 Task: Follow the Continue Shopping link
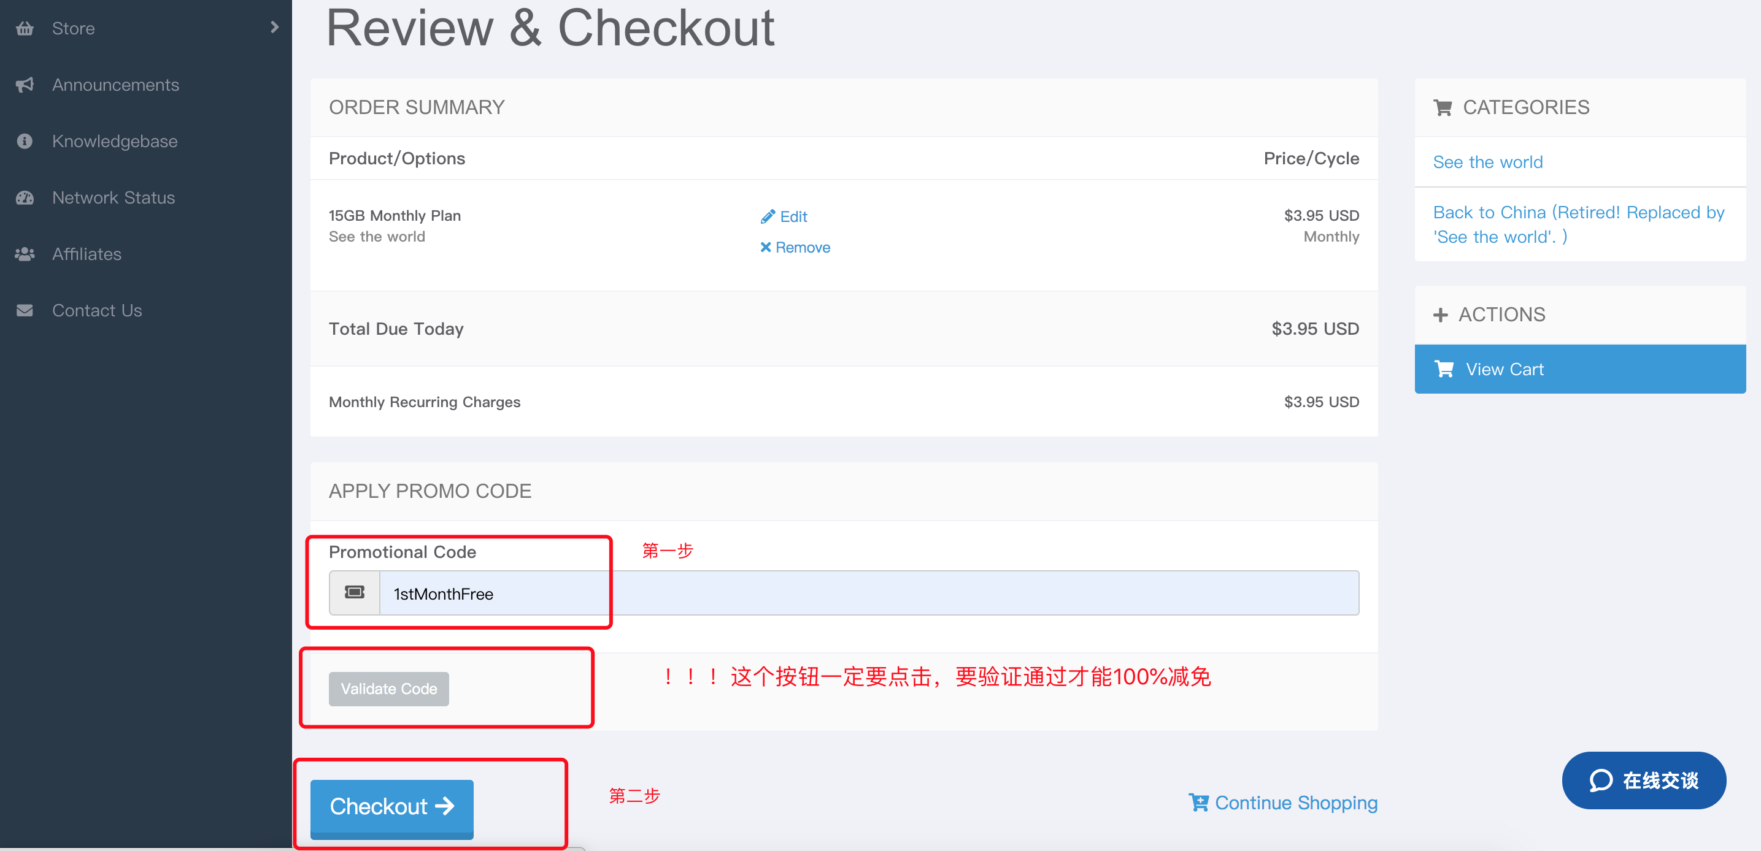tap(1283, 803)
